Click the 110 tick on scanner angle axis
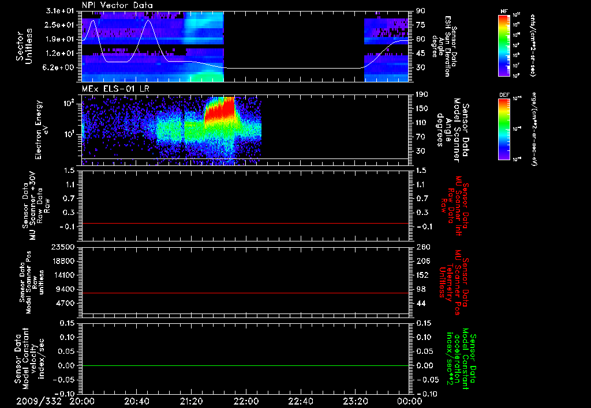 422,123
